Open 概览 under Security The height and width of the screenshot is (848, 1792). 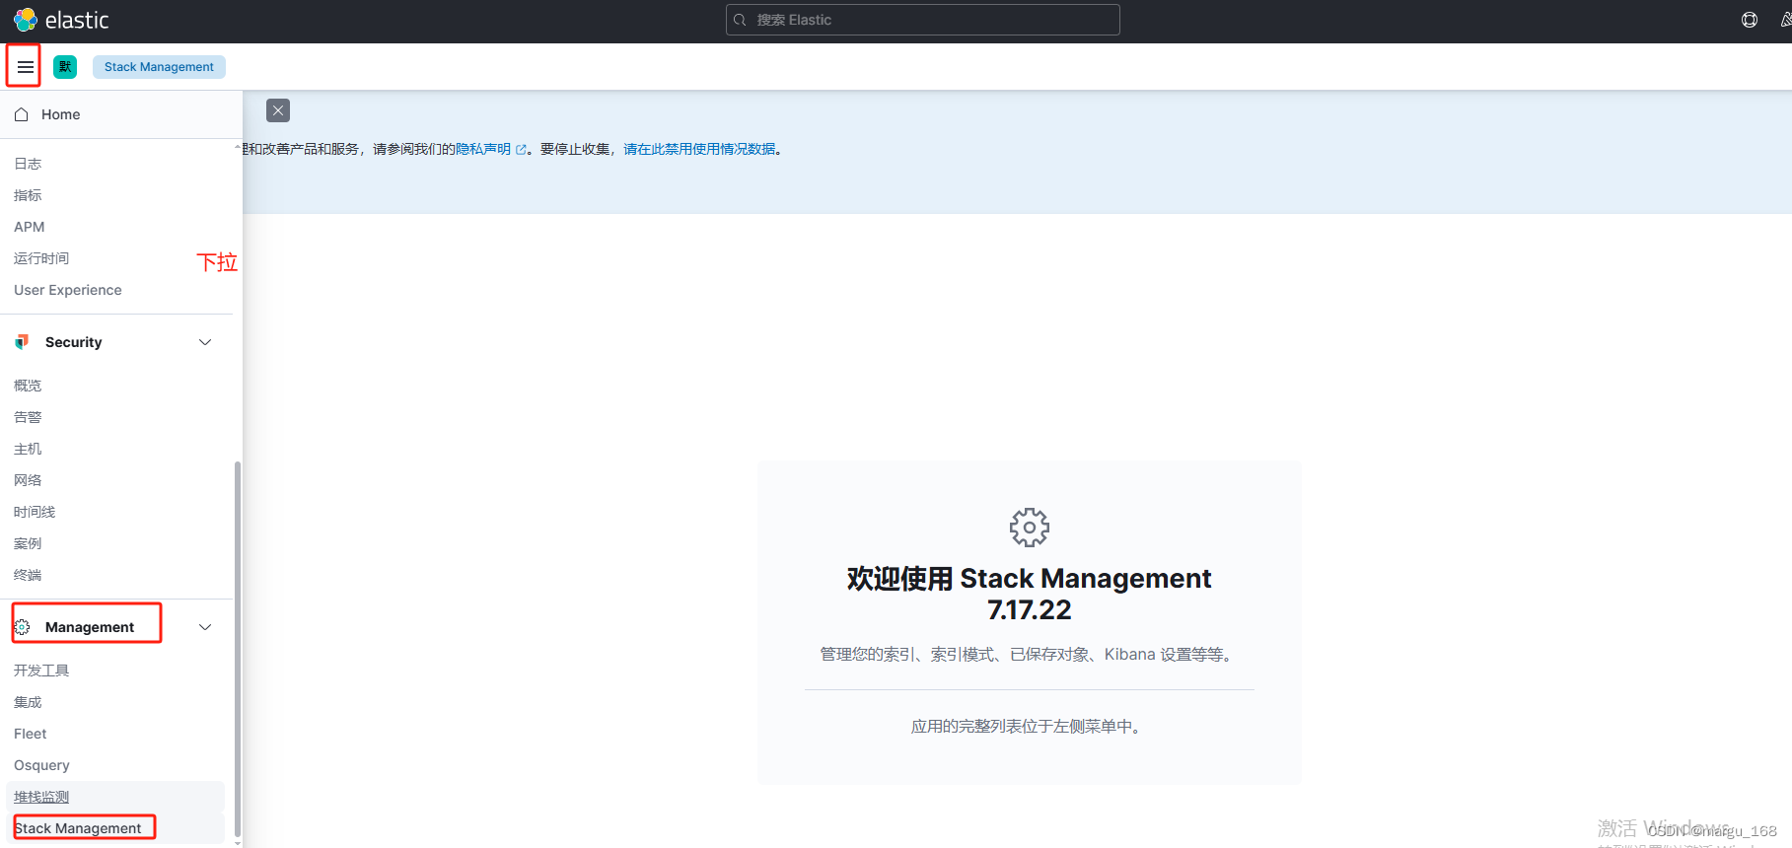click(28, 386)
